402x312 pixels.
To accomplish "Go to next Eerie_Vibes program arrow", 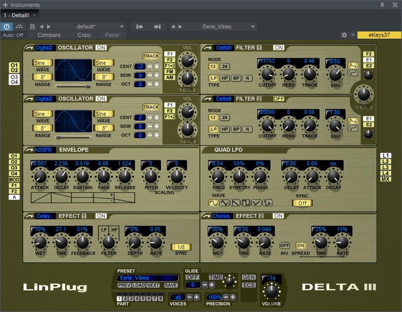I will pyautogui.click(x=180, y=26).
